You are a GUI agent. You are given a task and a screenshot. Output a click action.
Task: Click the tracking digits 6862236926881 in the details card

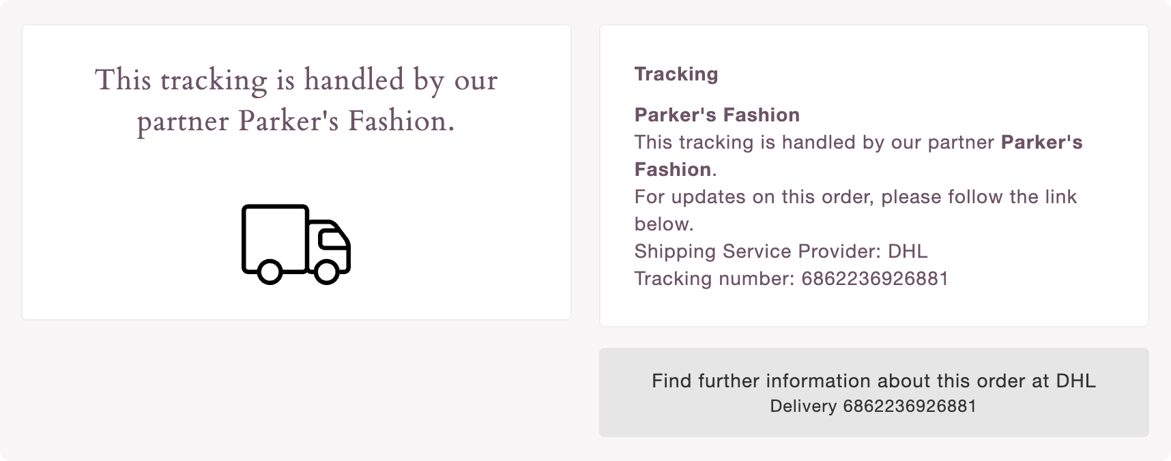[x=875, y=278]
